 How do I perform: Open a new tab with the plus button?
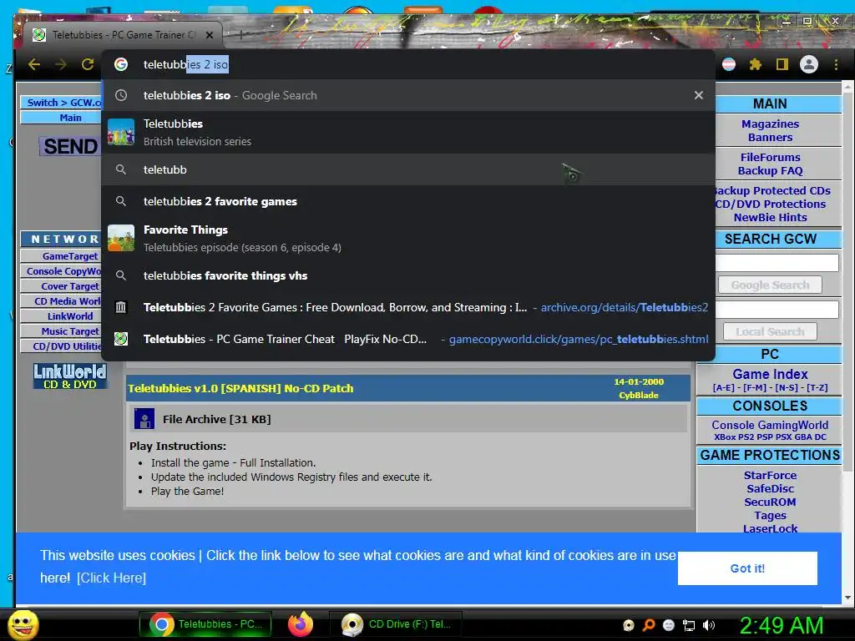[x=241, y=35]
